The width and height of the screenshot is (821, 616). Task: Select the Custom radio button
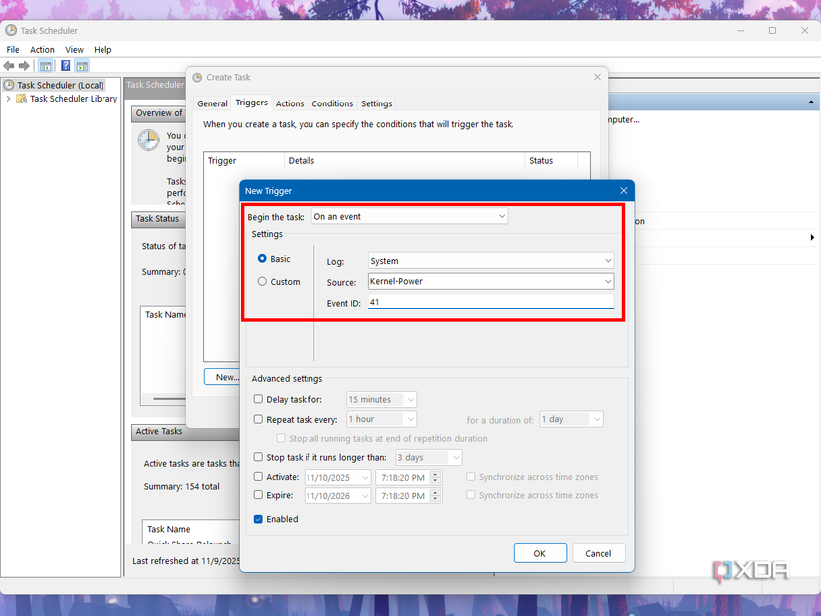click(262, 281)
